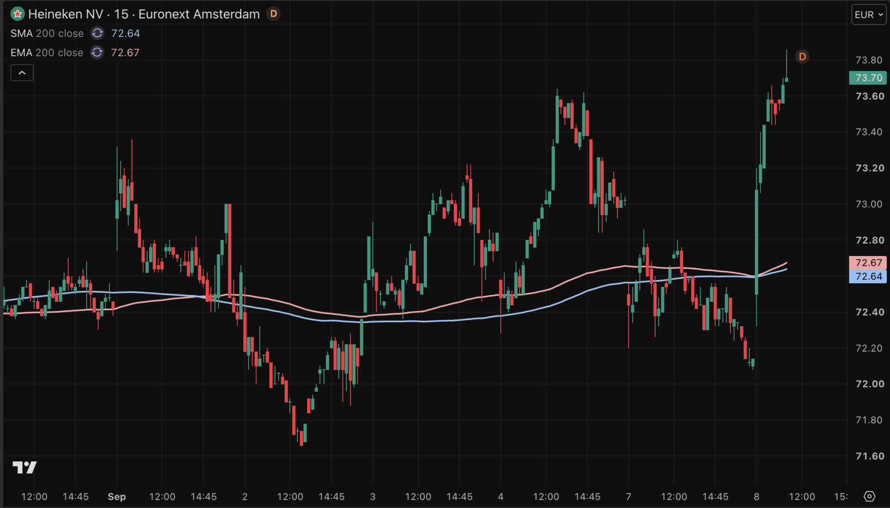Open chart settings via the gear icon

click(x=869, y=496)
